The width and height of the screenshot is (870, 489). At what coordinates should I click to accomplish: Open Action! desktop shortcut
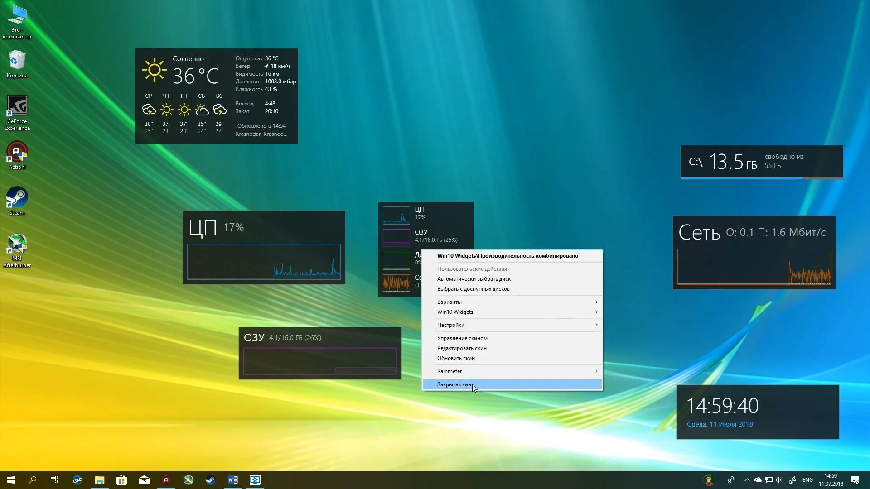pos(17,153)
